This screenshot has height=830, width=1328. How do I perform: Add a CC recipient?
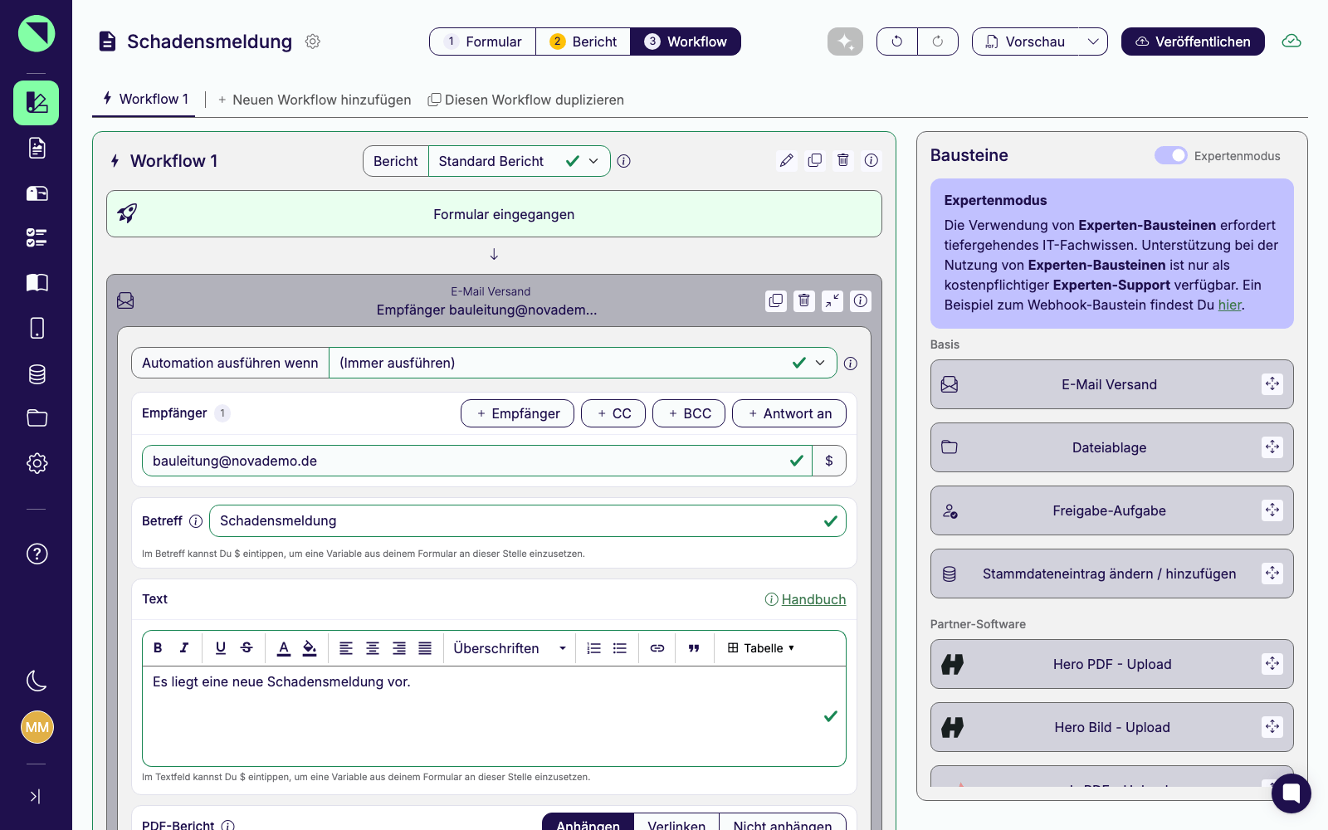pos(613,413)
